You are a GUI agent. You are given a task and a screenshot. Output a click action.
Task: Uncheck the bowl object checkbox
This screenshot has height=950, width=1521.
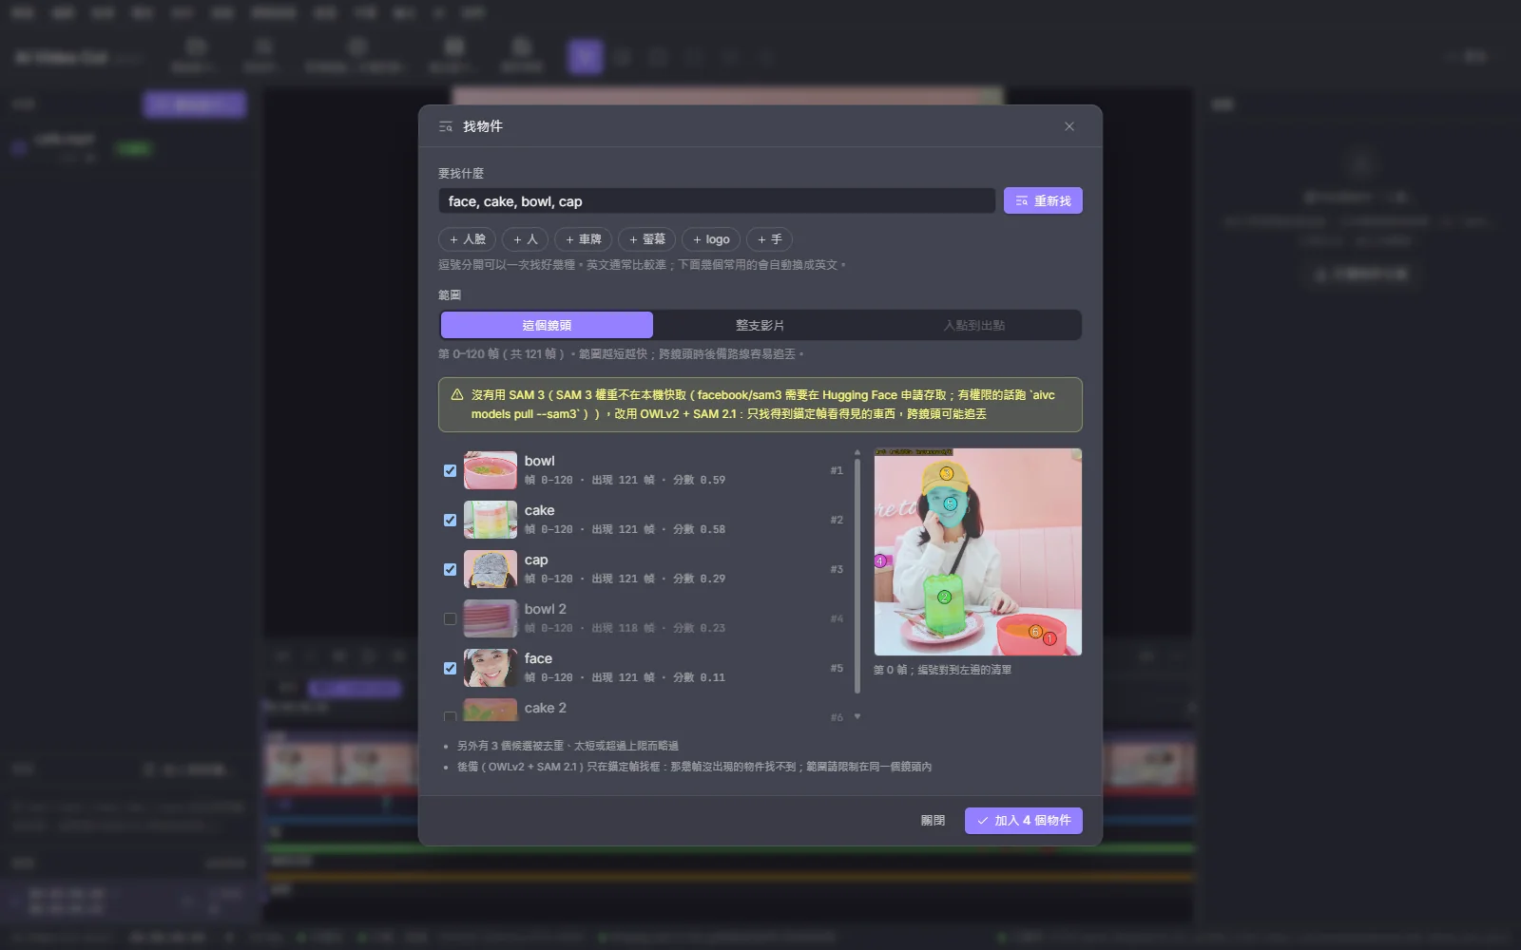pyautogui.click(x=450, y=470)
